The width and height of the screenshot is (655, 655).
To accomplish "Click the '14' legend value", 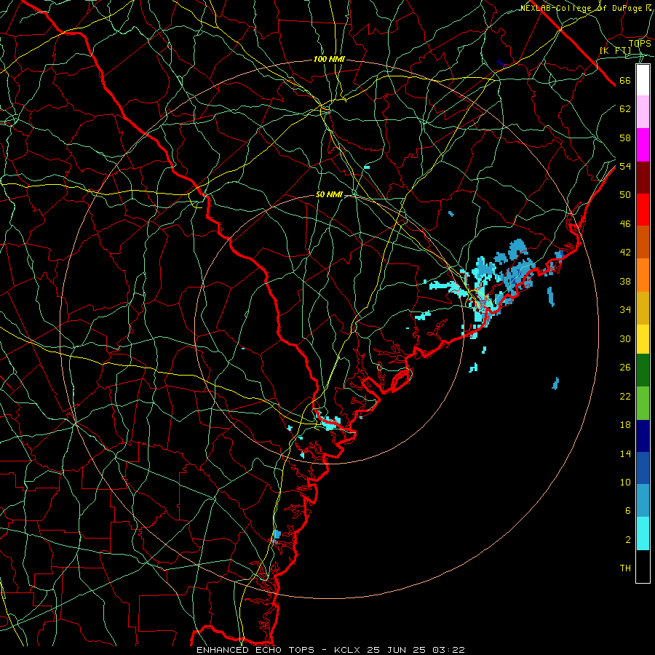I will pos(625,453).
